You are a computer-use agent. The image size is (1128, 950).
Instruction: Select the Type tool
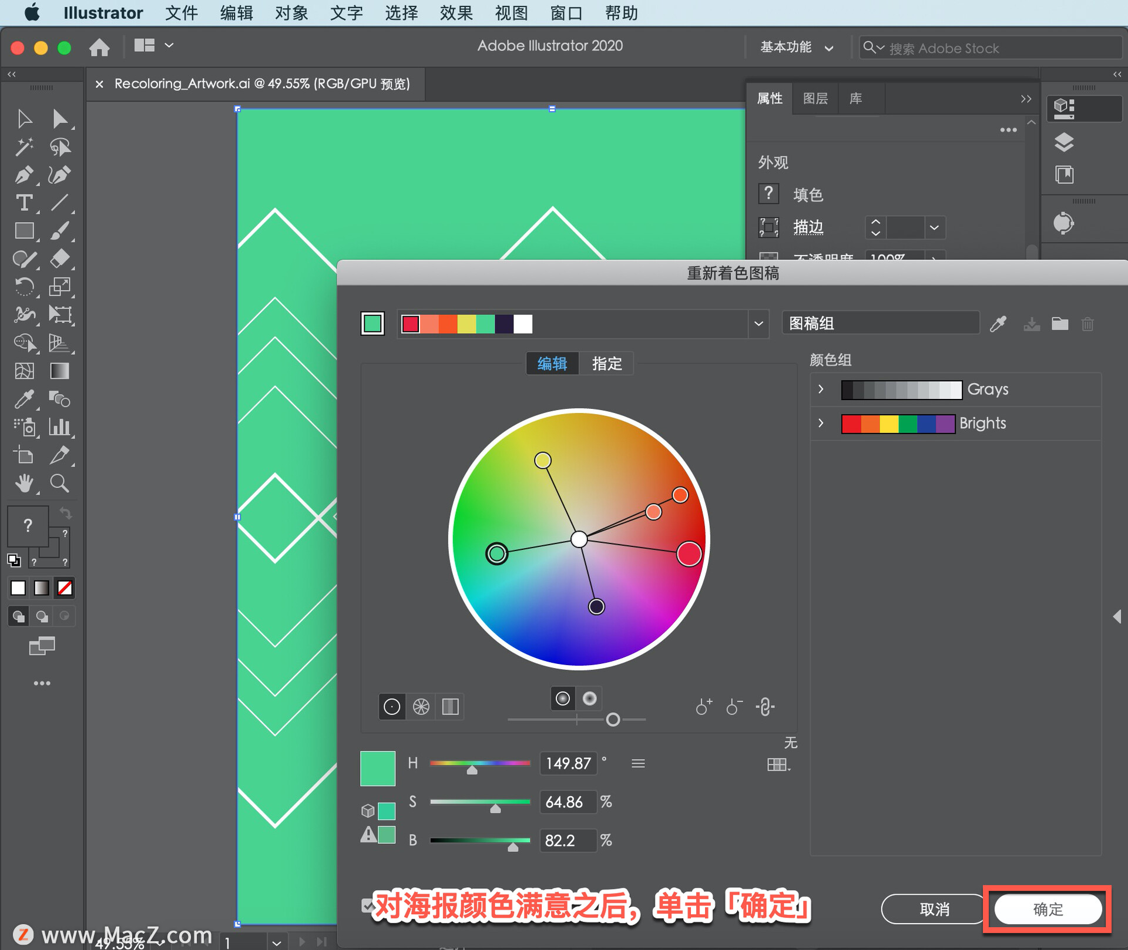tap(23, 203)
